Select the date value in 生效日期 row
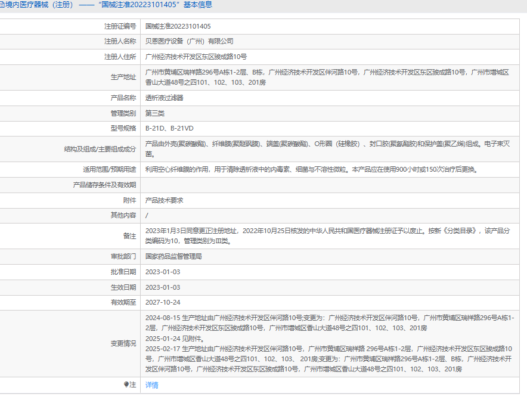The width and height of the screenshot is (527, 397). point(163,287)
